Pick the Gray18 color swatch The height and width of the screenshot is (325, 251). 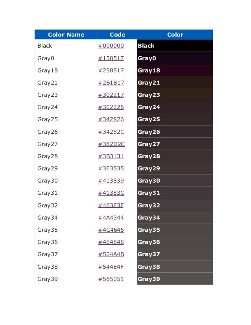coord(175,70)
